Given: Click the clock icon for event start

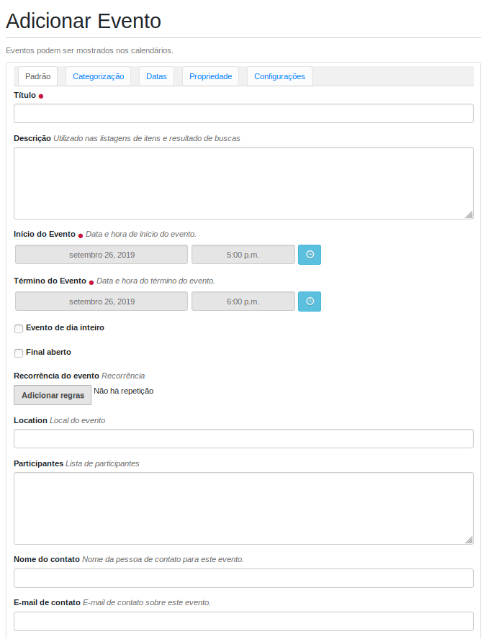Looking at the screenshot, I should tap(310, 255).
